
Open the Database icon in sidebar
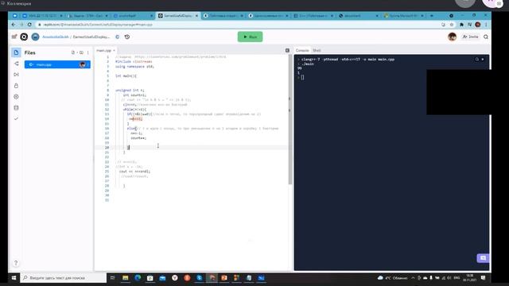tap(16, 108)
